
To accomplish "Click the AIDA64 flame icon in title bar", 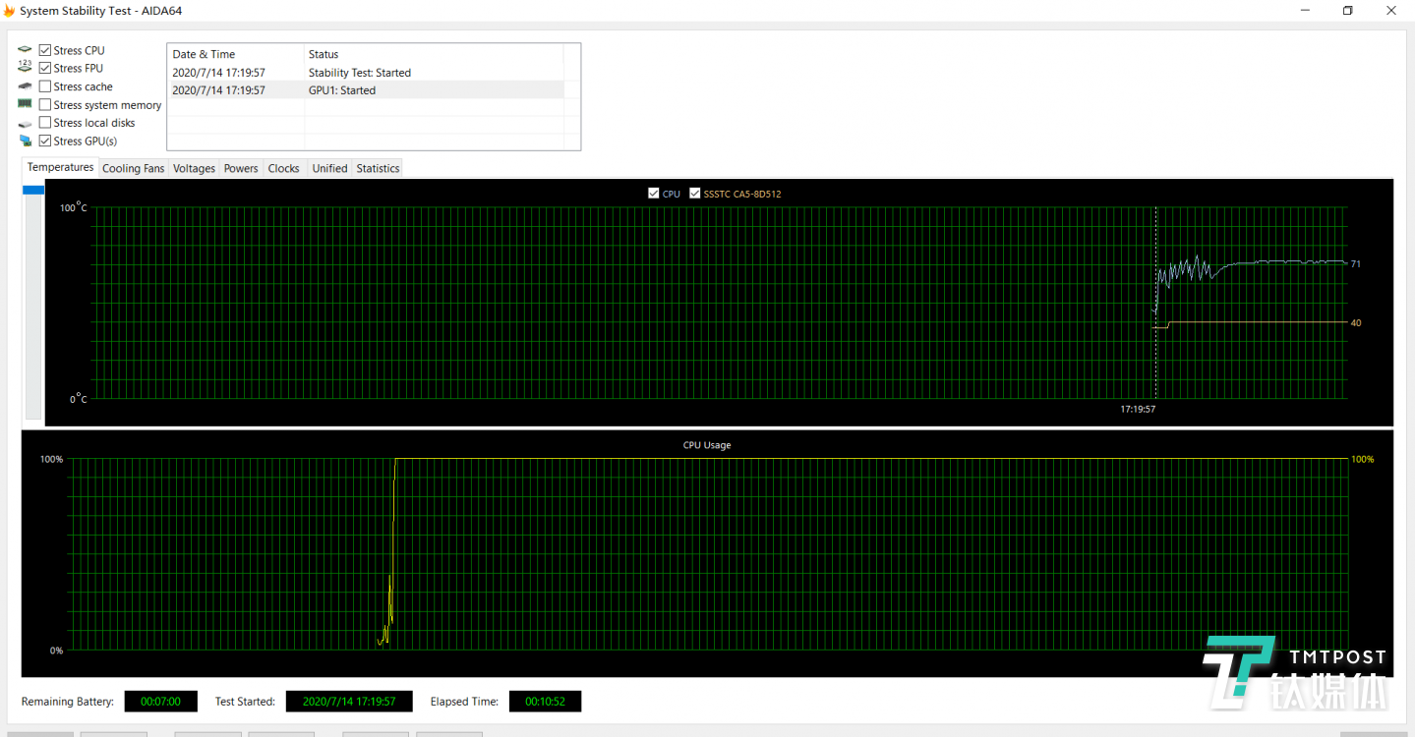I will [10, 10].
